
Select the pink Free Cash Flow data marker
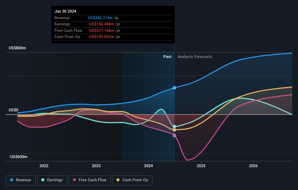pos(174,136)
